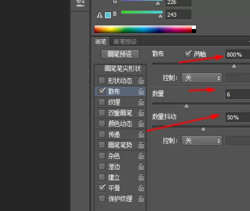Click the scatter 800% input field

click(x=238, y=54)
